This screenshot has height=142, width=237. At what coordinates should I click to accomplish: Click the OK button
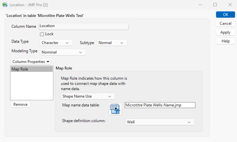225,15
